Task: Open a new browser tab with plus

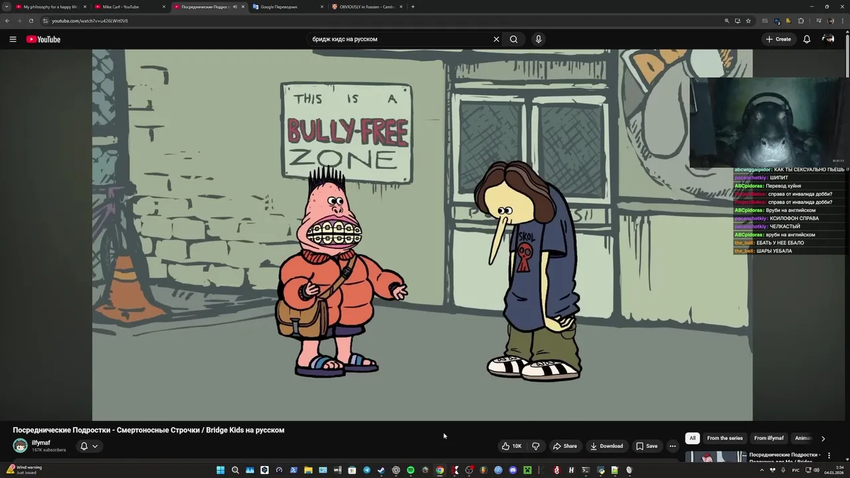Action: point(412,7)
